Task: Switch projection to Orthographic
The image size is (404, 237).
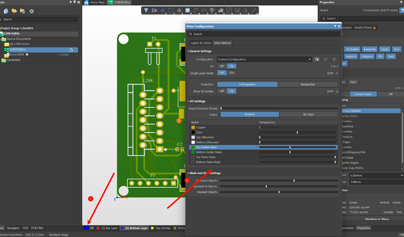Action: coord(248,84)
